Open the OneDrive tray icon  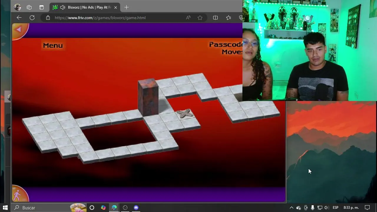click(x=298, y=208)
